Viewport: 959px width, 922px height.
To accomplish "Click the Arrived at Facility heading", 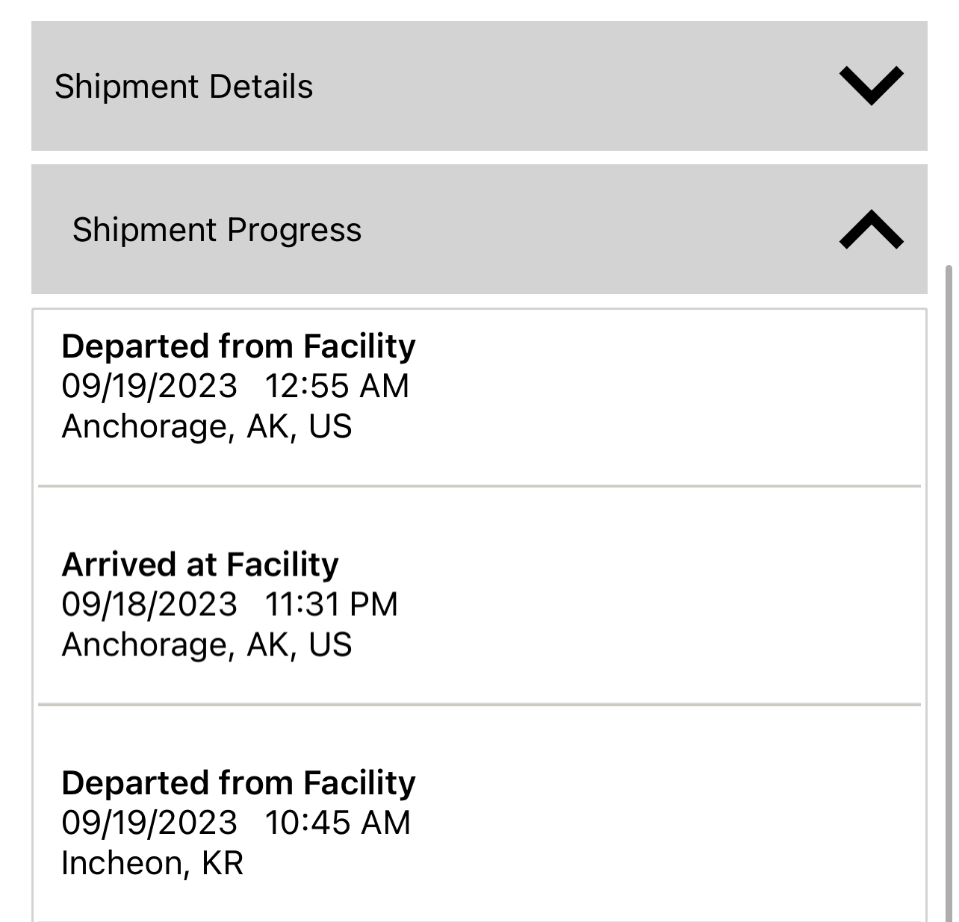I will click(x=200, y=564).
